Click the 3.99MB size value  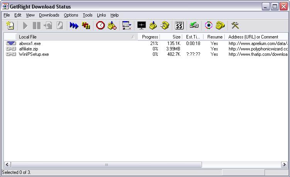coord(173,49)
